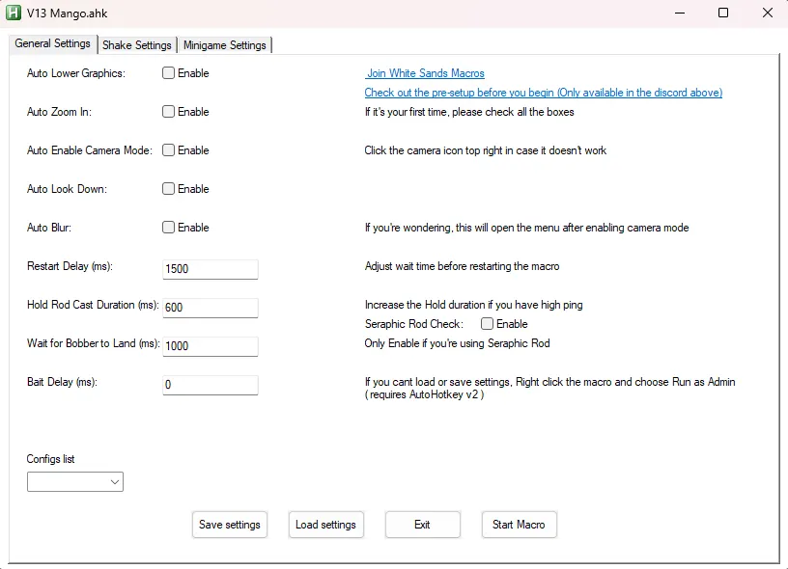Tick the Auto Blur checkbox
This screenshot has height=569, width=788.
click(169, 228)
